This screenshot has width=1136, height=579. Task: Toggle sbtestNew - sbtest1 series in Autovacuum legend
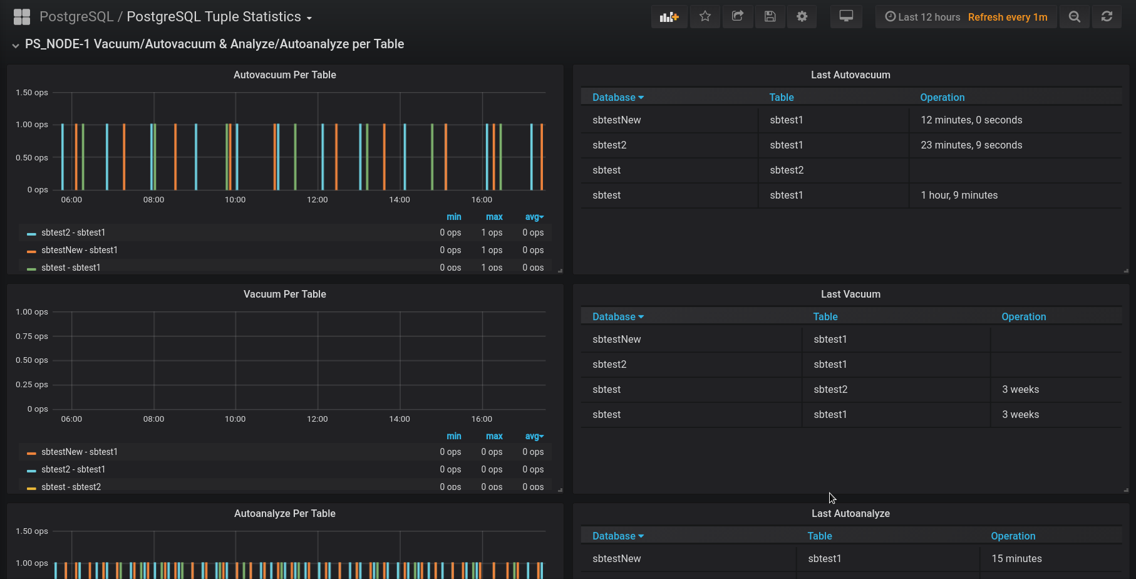click(x=80, y=250)
